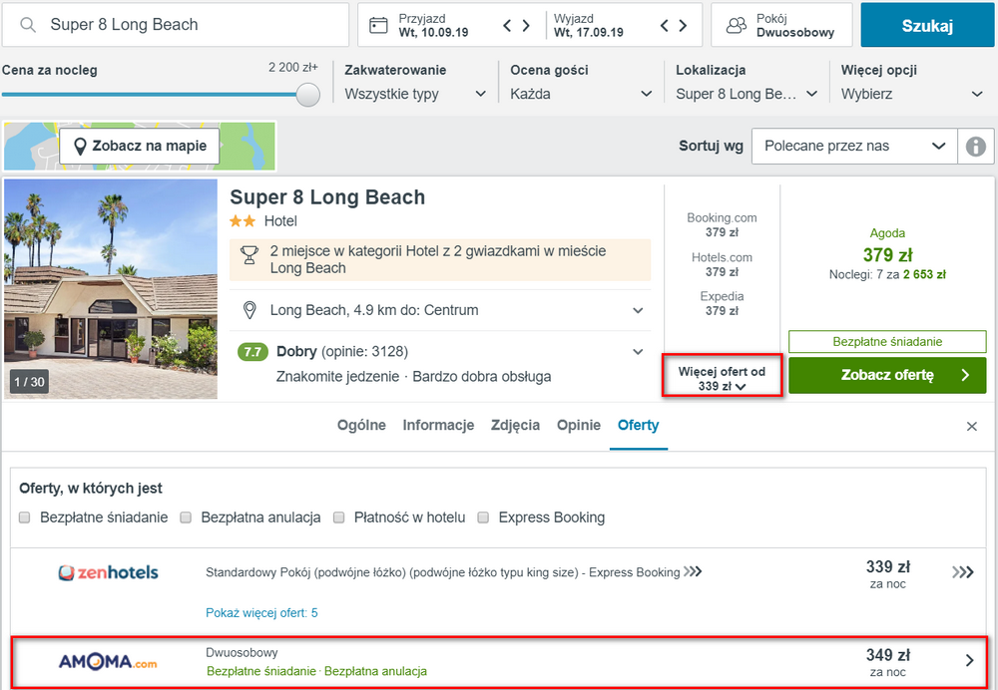Close the hotel details panel

(x=972, y=426)
